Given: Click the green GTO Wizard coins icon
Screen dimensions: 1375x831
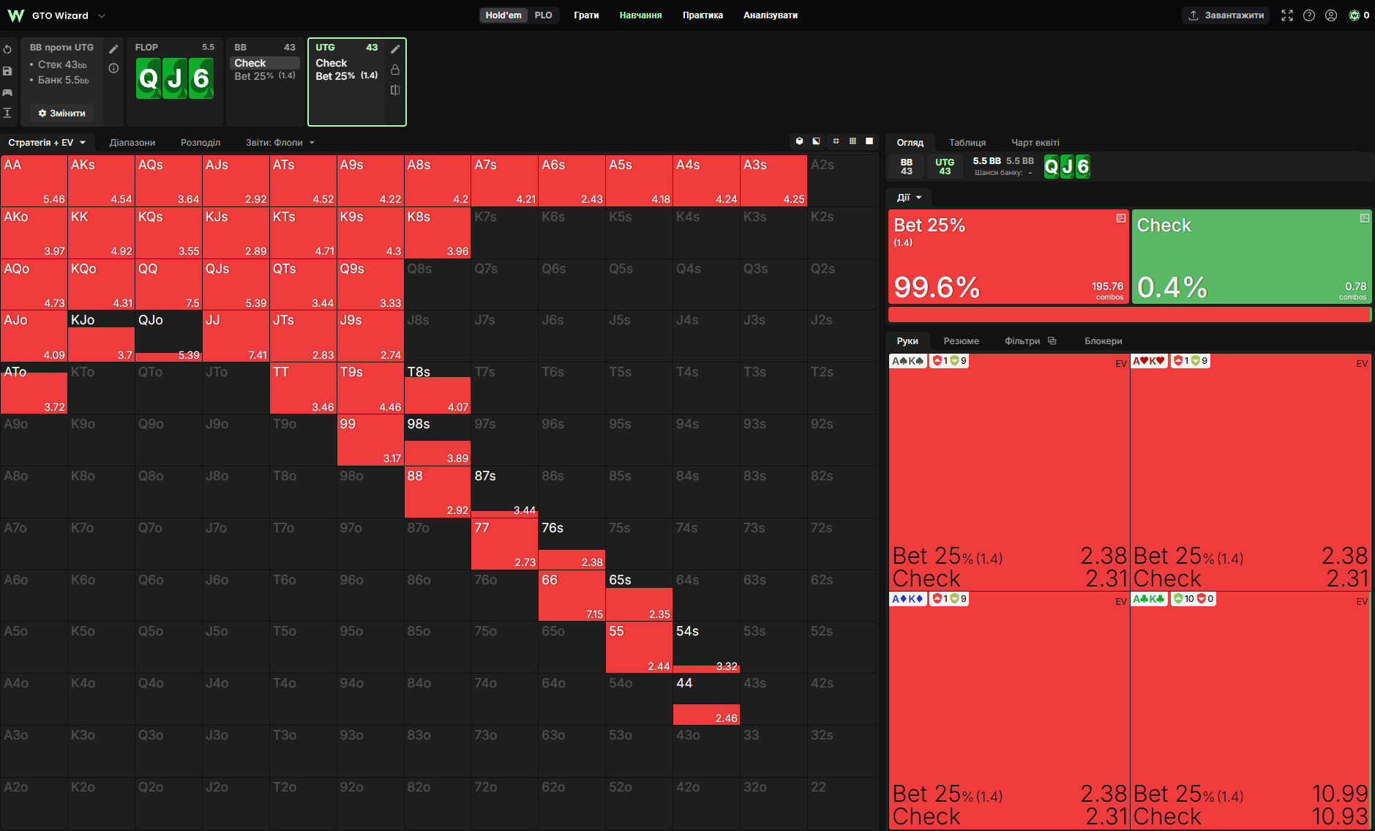Looking at the screenshot, I should 1354,15.
